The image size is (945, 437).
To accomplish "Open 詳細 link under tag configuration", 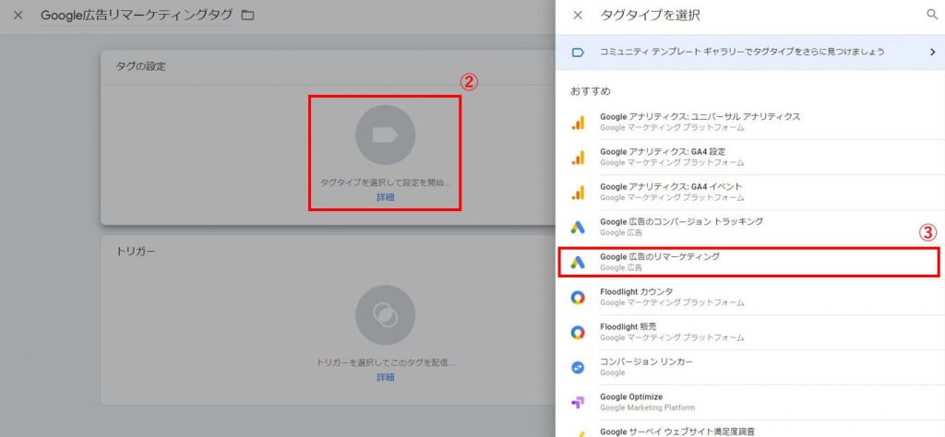I will [x=385, y=197].
